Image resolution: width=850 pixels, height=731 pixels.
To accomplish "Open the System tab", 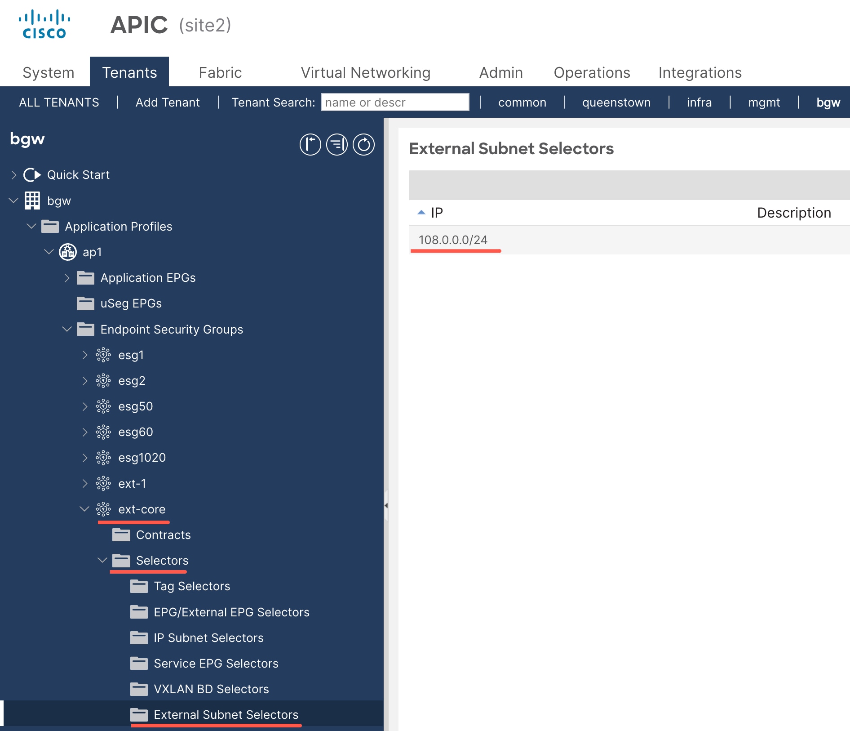I will point(49,73).
